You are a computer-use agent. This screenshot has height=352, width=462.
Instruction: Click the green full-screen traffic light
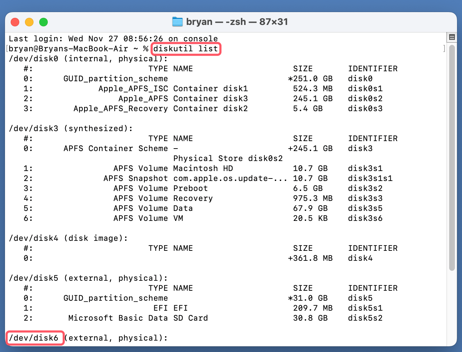coord(43,22)
